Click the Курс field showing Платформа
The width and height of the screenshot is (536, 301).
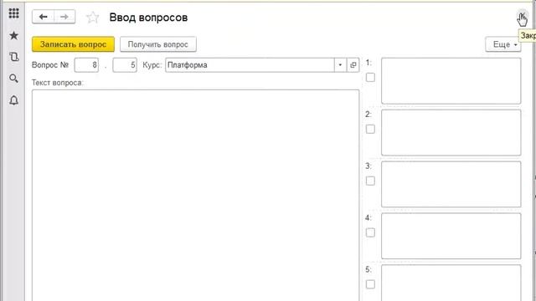[250, 65]
